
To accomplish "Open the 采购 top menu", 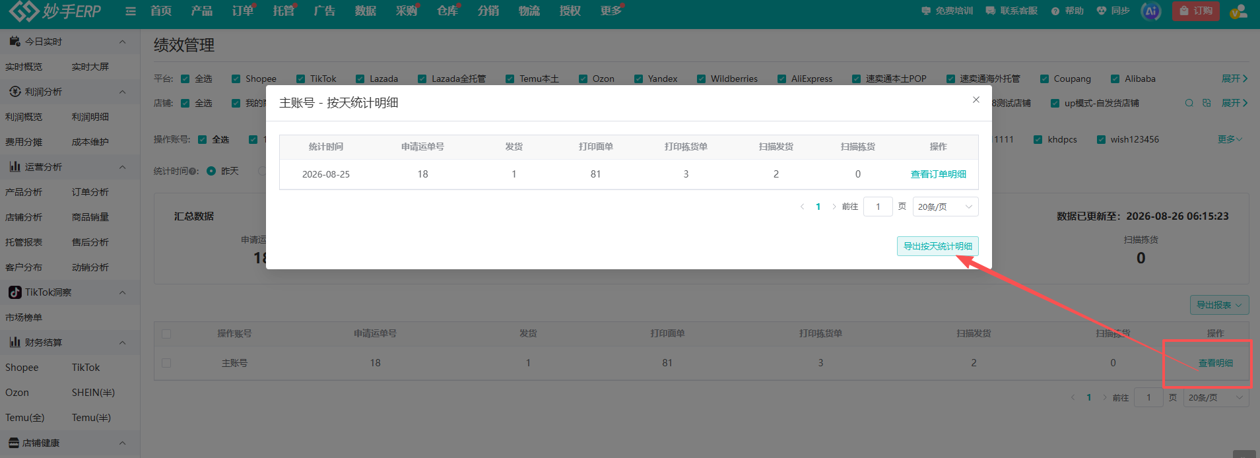I will (x=407, y=11).
